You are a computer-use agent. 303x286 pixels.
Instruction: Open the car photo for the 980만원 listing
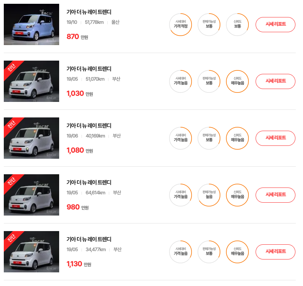point(31,195)
